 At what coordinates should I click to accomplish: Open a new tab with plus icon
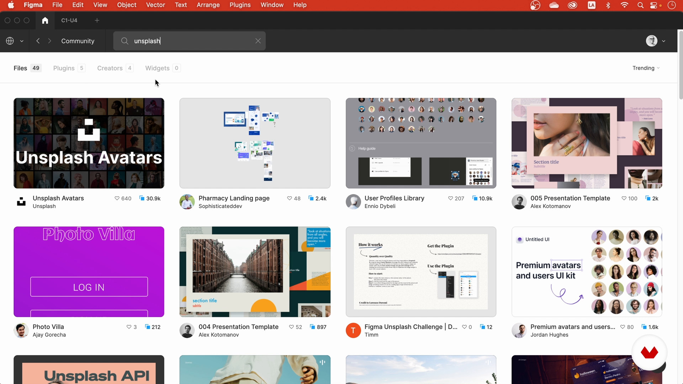coord(97,20)
